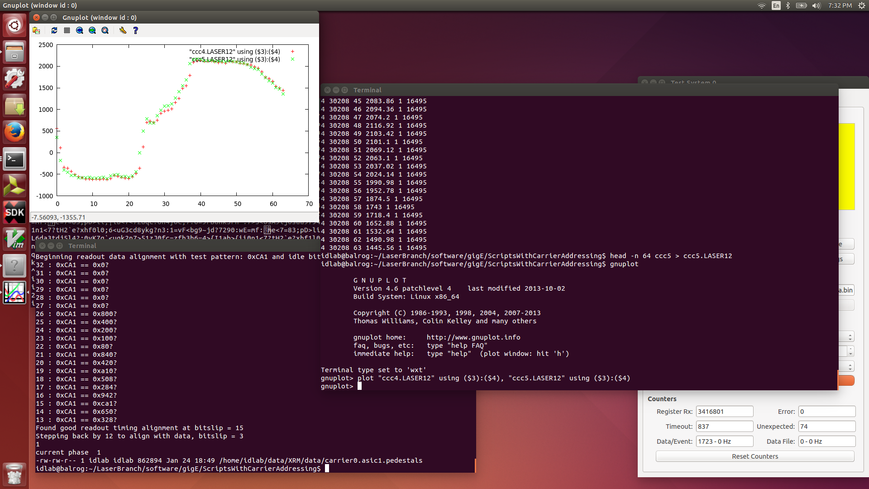Viewport: 869px width, 489px height.
Task: Open the 7:32 PM clock menu
Action: pos(840,5)
